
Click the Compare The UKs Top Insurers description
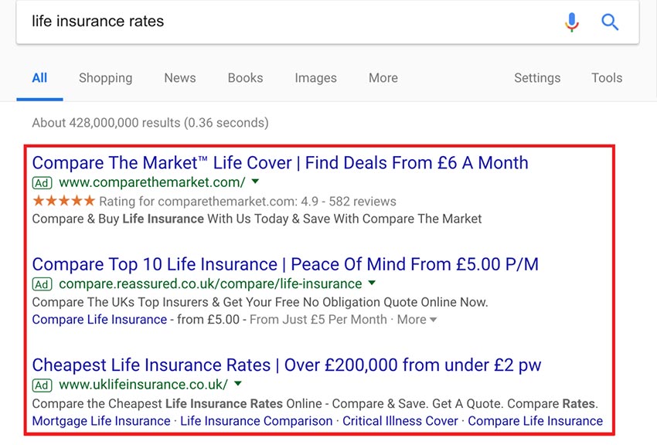[260, 302]
